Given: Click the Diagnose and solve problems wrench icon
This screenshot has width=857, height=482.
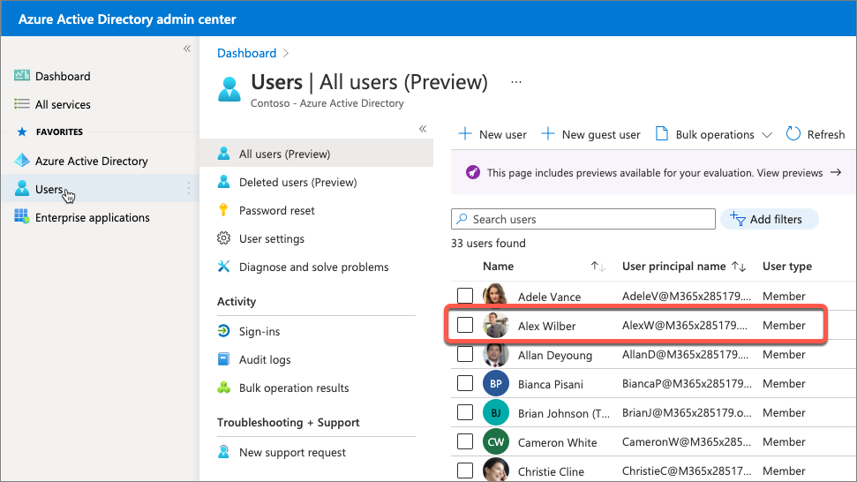Looking at the screenshot, I should coord(223,267).
